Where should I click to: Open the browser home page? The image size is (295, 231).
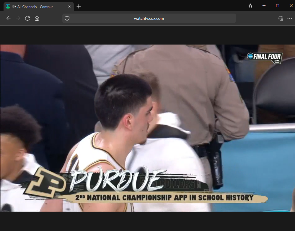(x=37, y=18)
